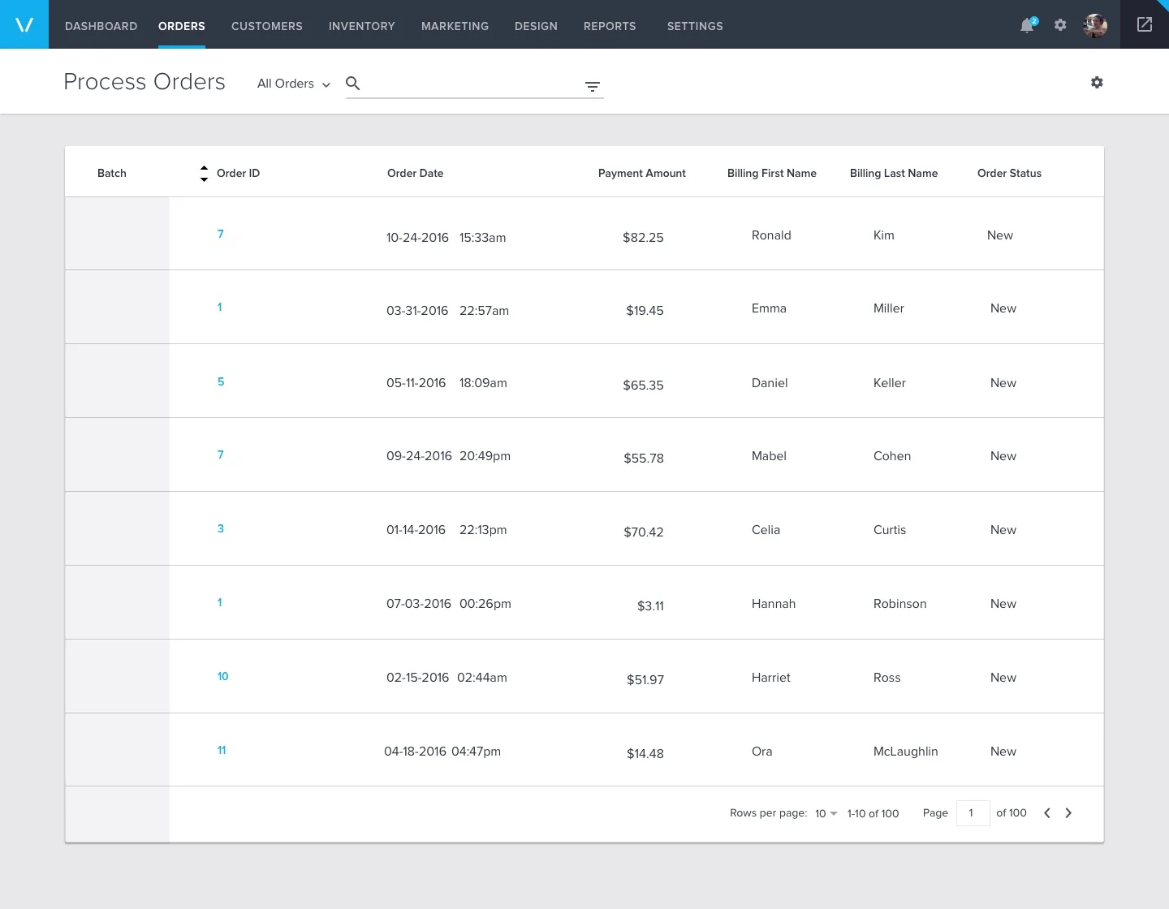Image resolution: width=1169 pixels, height=909 pixels.
Task: Go to the next page arrow
Action: click(x=1068, y=813)
